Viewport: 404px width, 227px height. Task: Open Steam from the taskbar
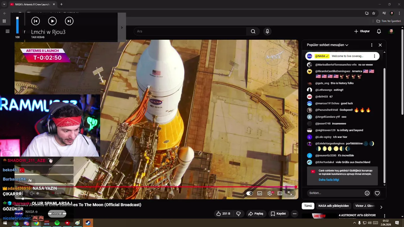click(x=88, y=223)
